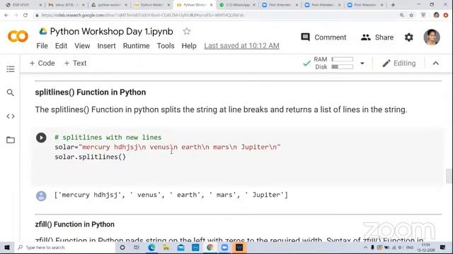Launch Microsoft Edge from the taskbar
453x254 pixels.
point(151,248)
